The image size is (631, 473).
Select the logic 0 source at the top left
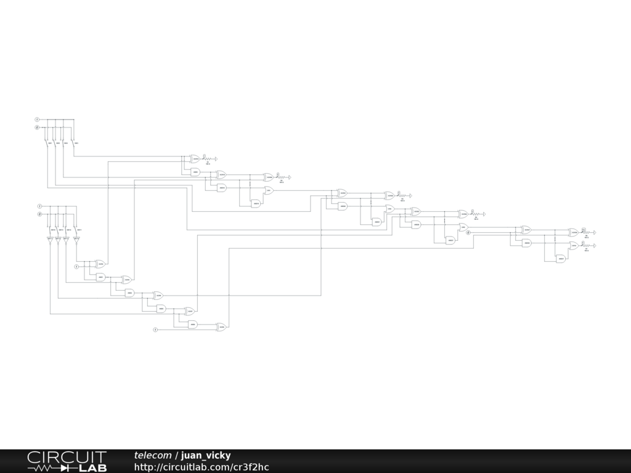[37, 127]
